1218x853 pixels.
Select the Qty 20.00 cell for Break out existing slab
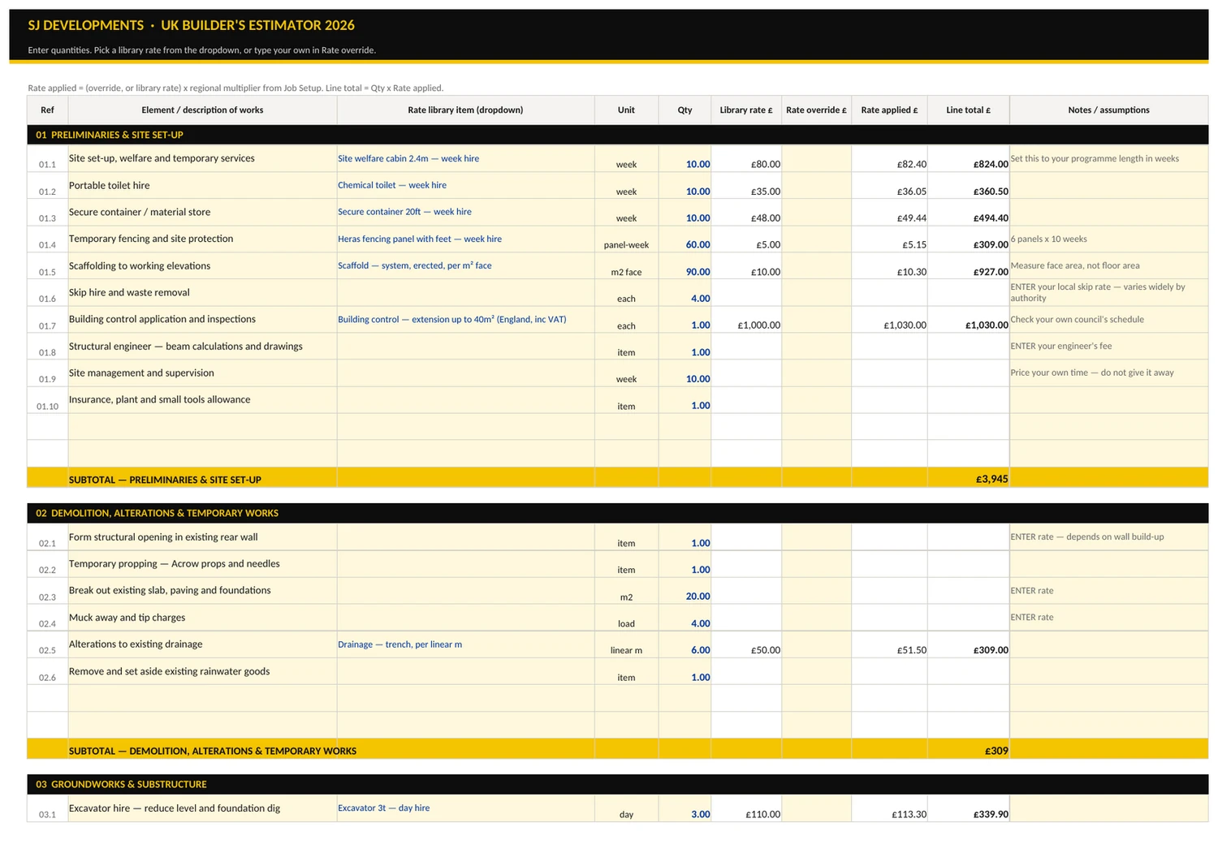tap(685, 591)
